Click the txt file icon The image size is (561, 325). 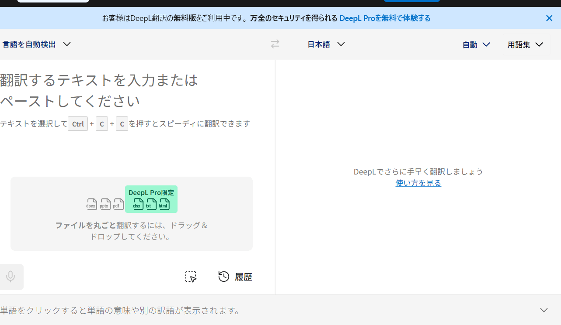coord(151,204)
